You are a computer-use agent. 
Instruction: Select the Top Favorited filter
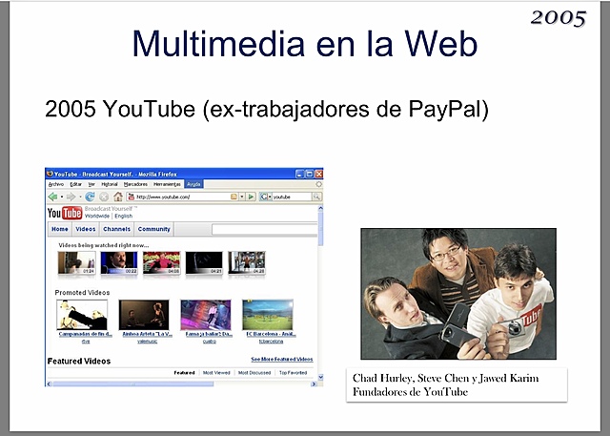pyautogui.click(x=293, y=373)
